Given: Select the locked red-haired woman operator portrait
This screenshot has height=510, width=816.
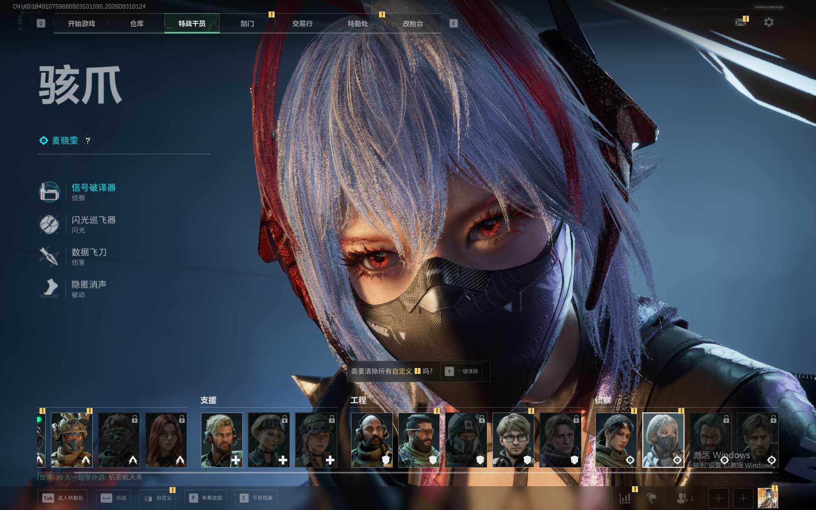Looking at the screenshot, I should click(x=166, y=440).
